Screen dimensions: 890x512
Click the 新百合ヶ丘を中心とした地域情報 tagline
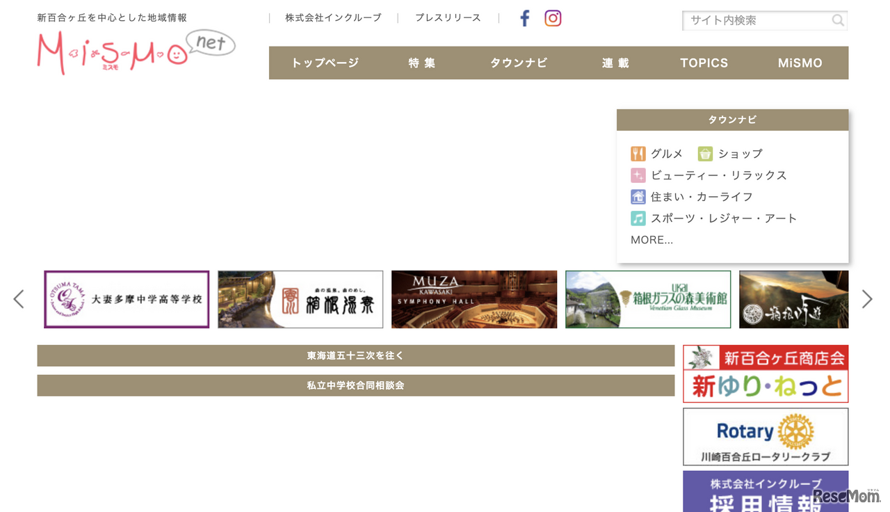(112, 18)
